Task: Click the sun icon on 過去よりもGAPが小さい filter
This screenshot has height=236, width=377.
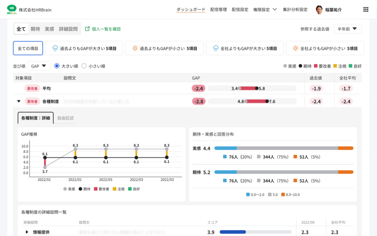Action: [x=135, y=48]
